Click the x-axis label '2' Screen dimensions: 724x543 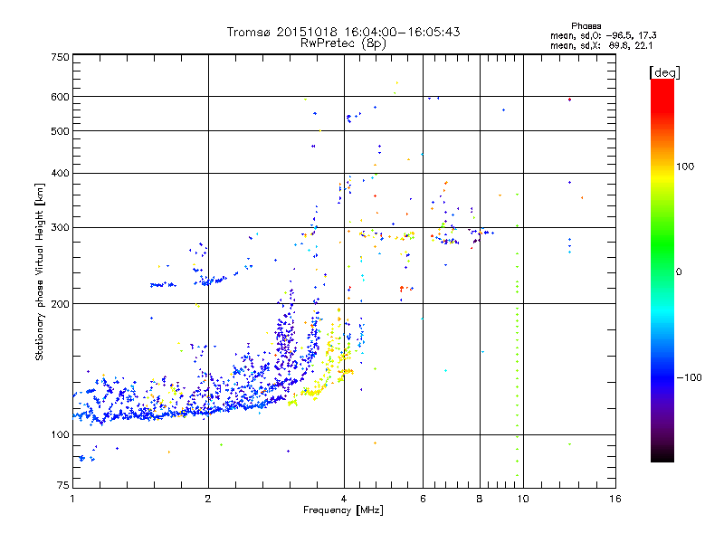[x=208, y=499]
